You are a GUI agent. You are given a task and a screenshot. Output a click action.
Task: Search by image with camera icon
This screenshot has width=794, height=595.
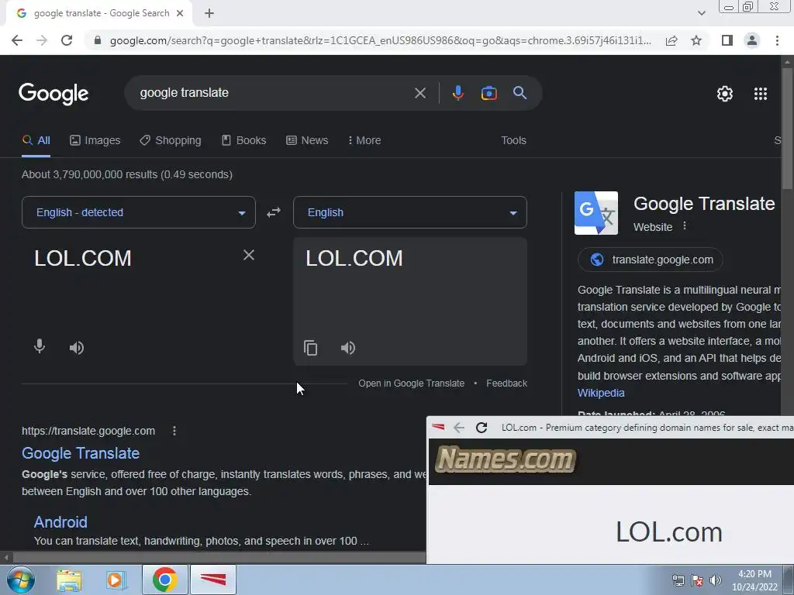coord(488,93)
